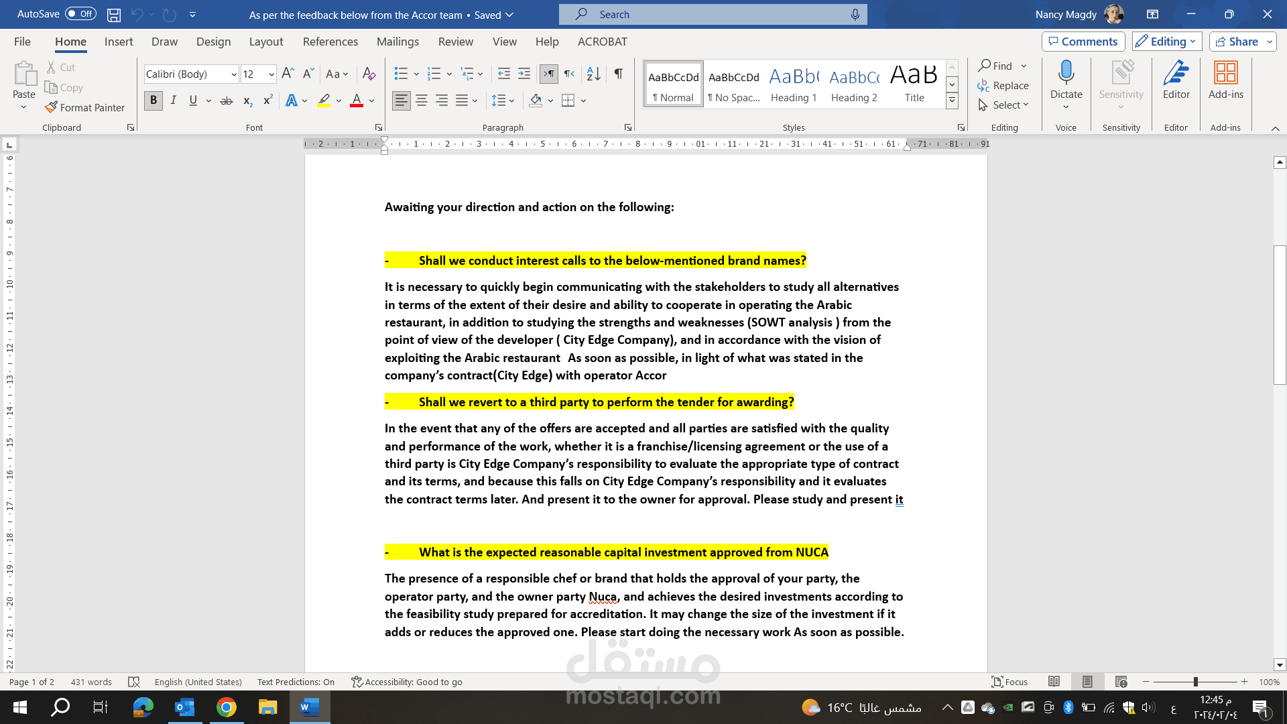Viewport: 1287px width, 724px height.
Task: Open Google Chrome from the taskbar
Action: (227, 707)
